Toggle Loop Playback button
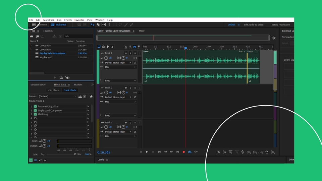This screenshot has height=181, width=322. [190, 152]
